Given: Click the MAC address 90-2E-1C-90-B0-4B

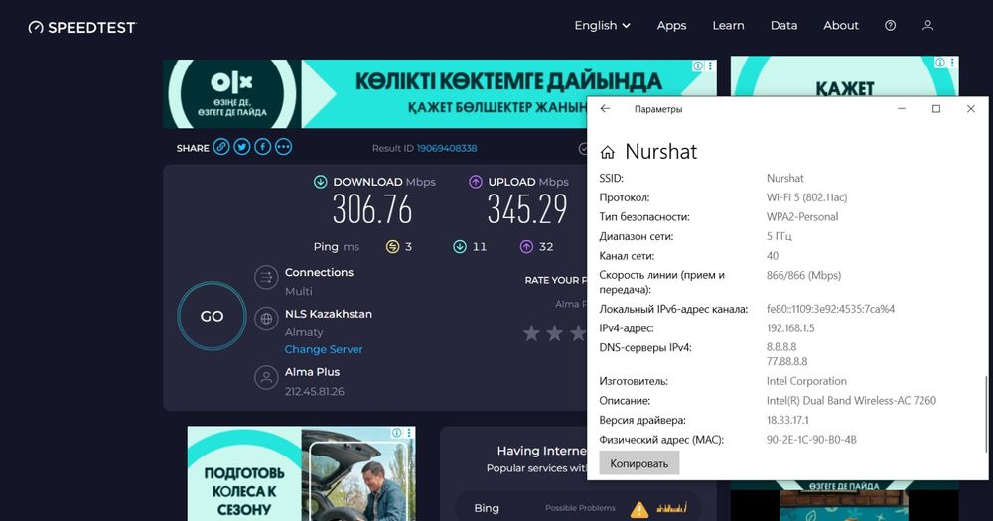Looking at the screenshot, I should tap(811, 440).
